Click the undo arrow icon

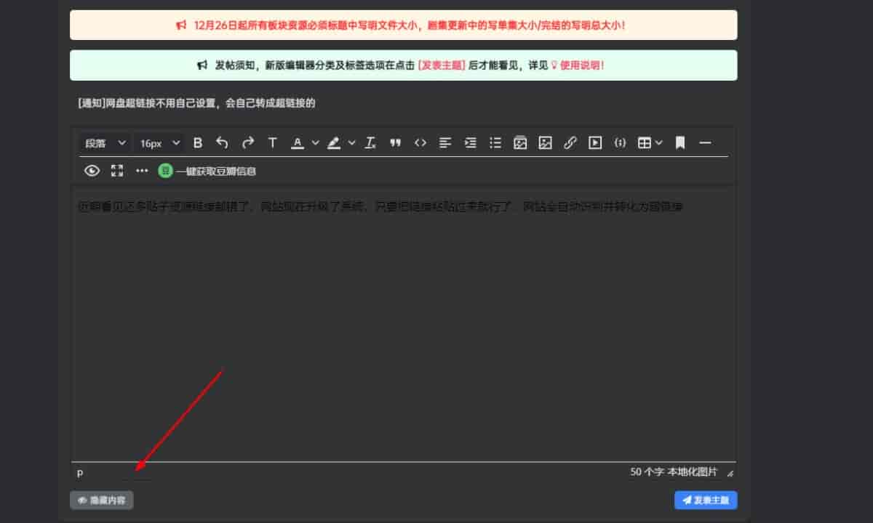click(223, 143)
